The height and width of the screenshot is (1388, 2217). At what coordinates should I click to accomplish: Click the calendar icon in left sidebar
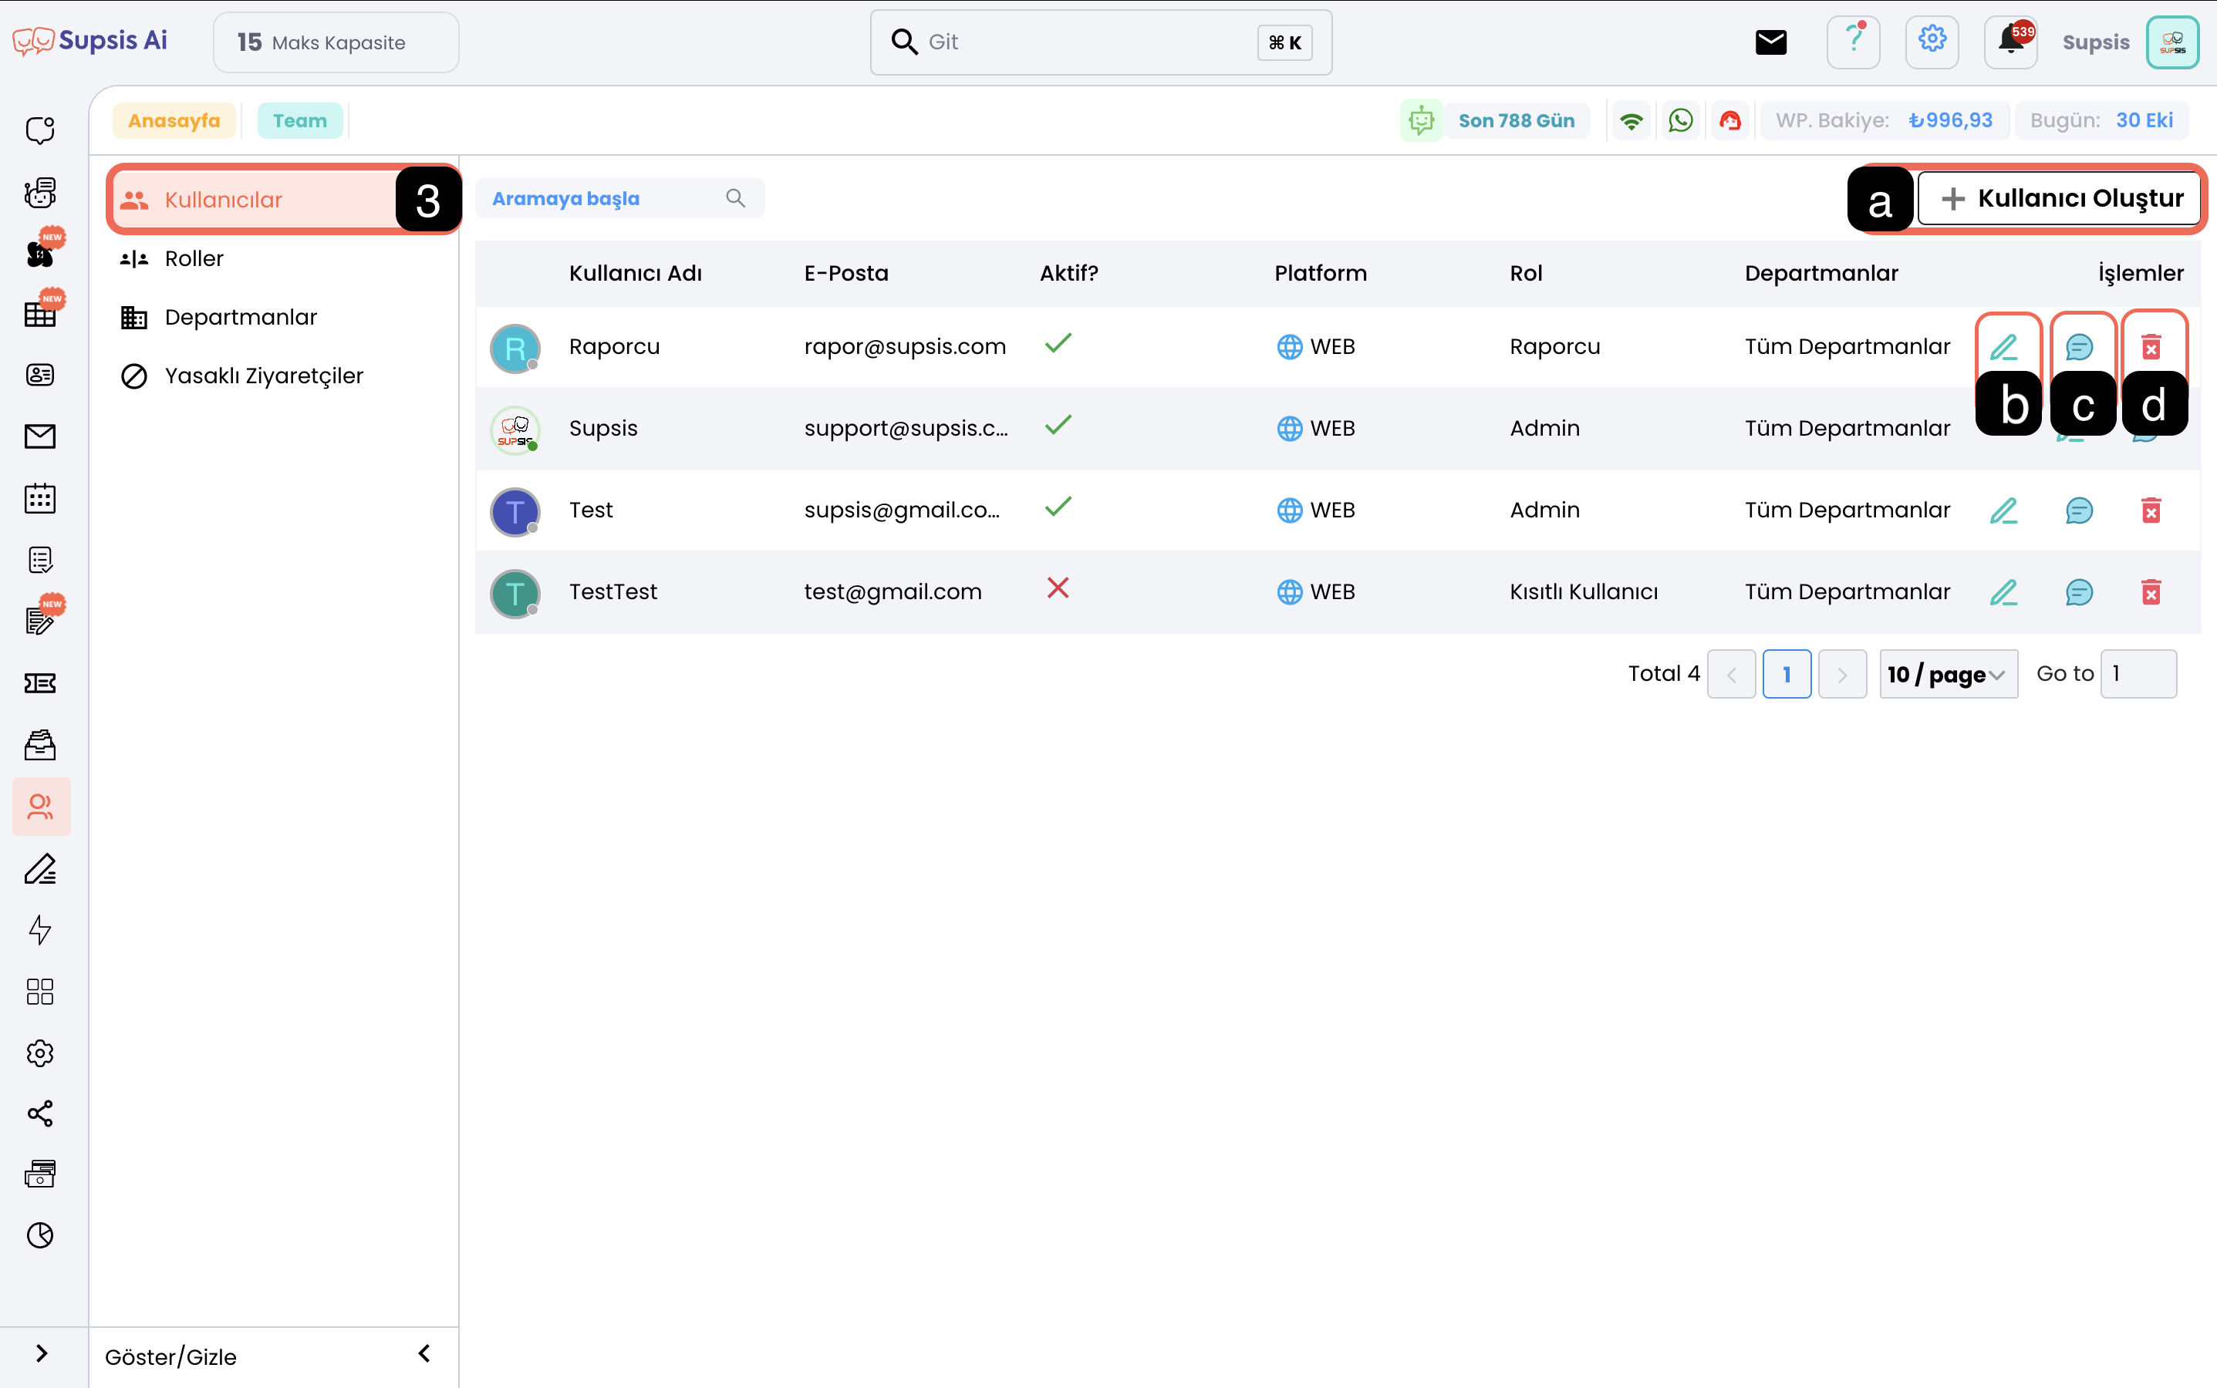pos(39,498)
